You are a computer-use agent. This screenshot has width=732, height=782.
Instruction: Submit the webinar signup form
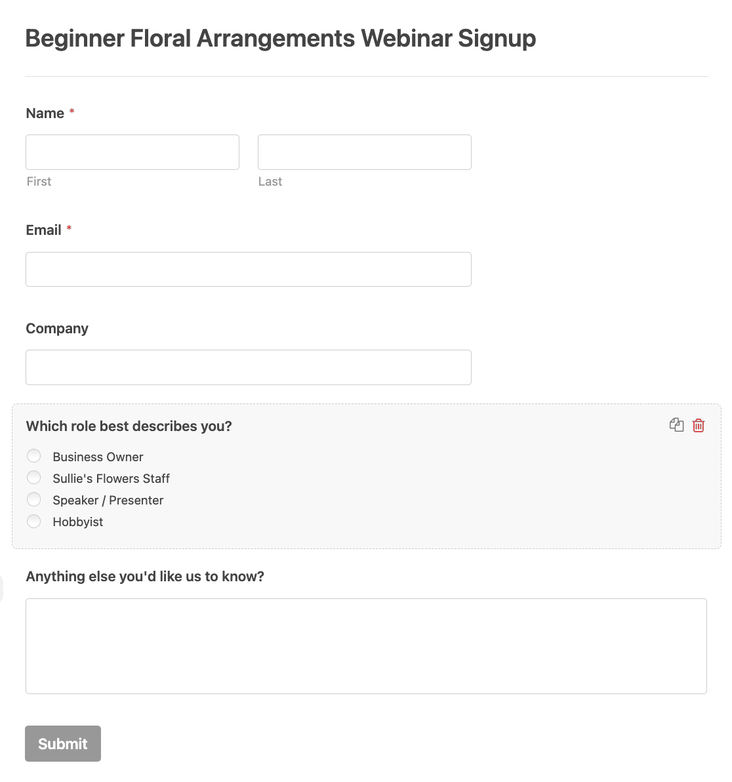63,743
